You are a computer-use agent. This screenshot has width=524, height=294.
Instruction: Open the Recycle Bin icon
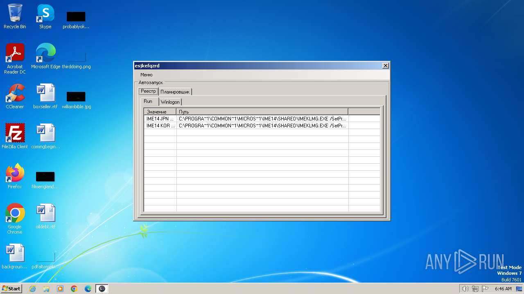pyautogui.click(x=15, y=16)
